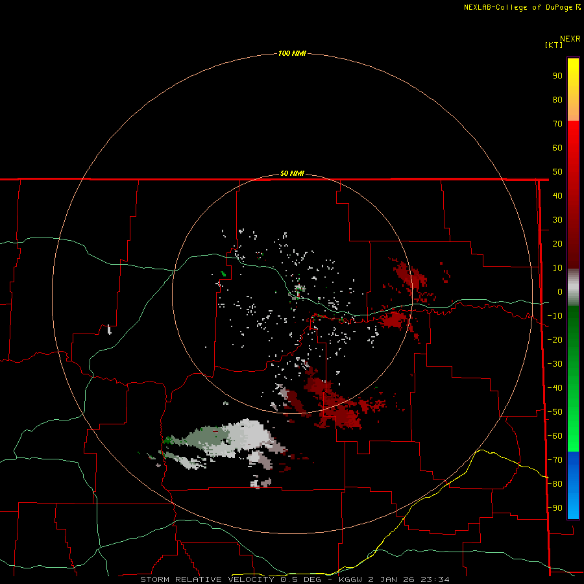Click the KGGW station identifier
This screenshot has width=584, height=584.
point(350,579)
